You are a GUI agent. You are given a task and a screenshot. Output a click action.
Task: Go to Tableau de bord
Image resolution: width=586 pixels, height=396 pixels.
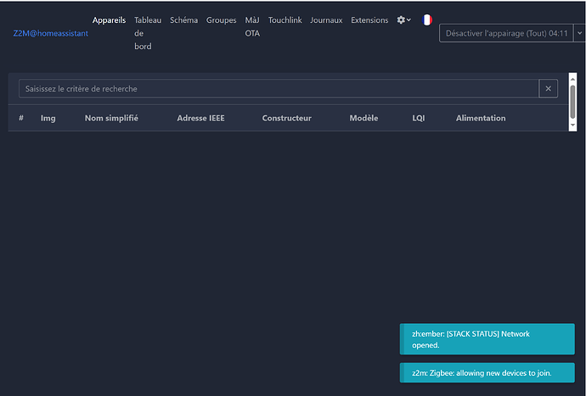click(x=148, y=33)
